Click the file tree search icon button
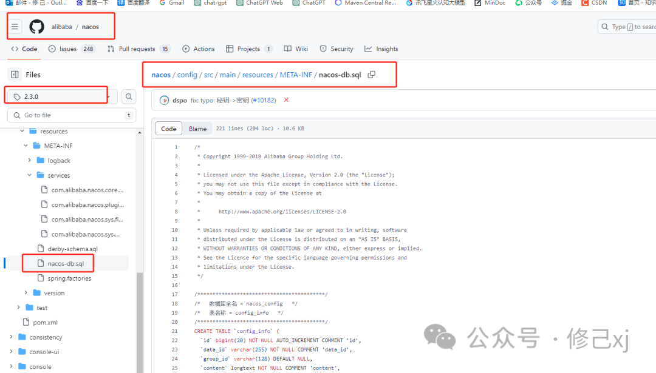Image resolution: width=656 pixels, height=373 pixels. pos(129,96)
